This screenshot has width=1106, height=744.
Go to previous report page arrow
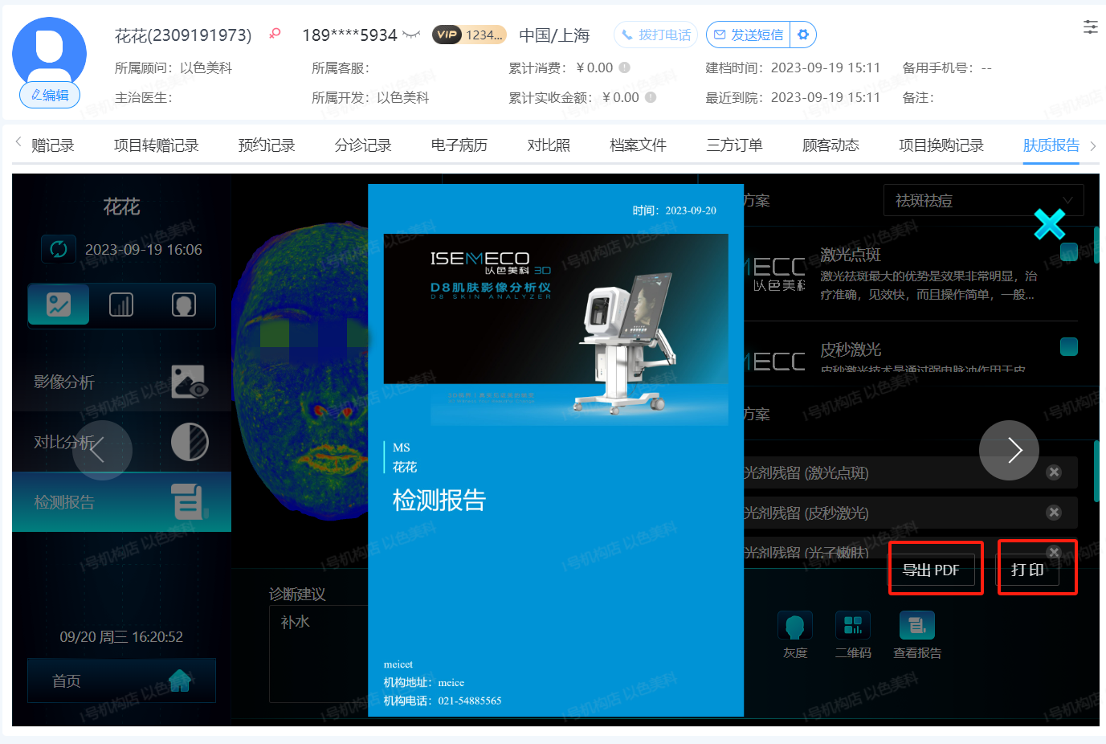pos(102,450)
